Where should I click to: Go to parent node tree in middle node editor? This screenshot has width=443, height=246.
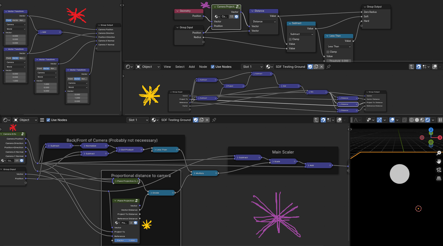(x=412, y=67)
